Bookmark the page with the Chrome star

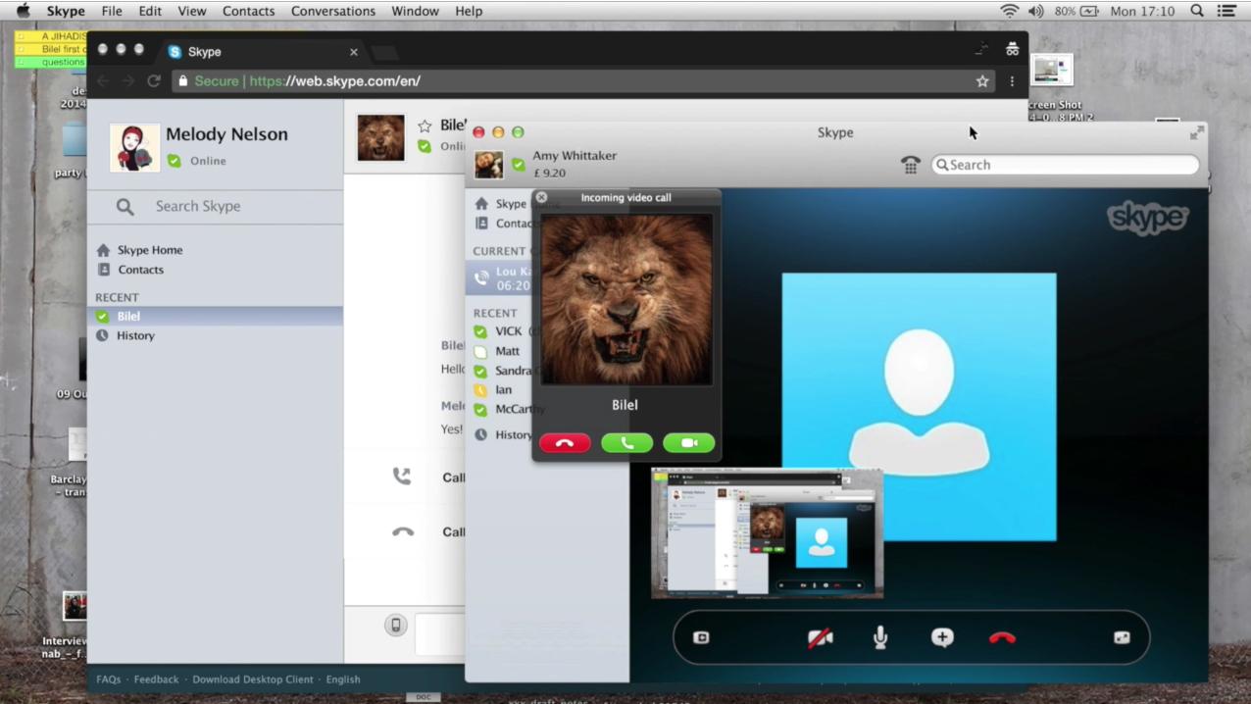coord(982,81)
